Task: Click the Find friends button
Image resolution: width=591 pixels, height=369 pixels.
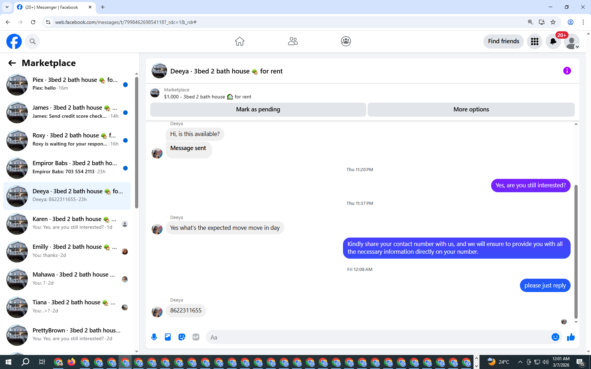Action: pos(503,41)
